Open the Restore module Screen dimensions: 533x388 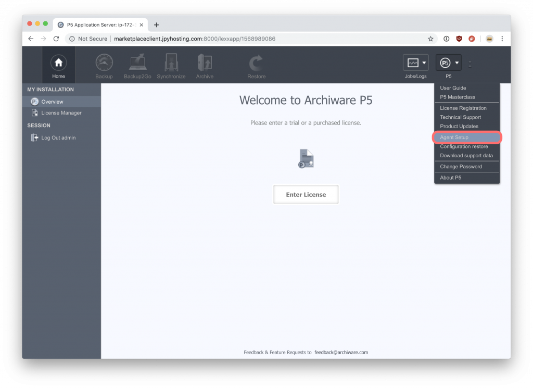click(256, 66)
